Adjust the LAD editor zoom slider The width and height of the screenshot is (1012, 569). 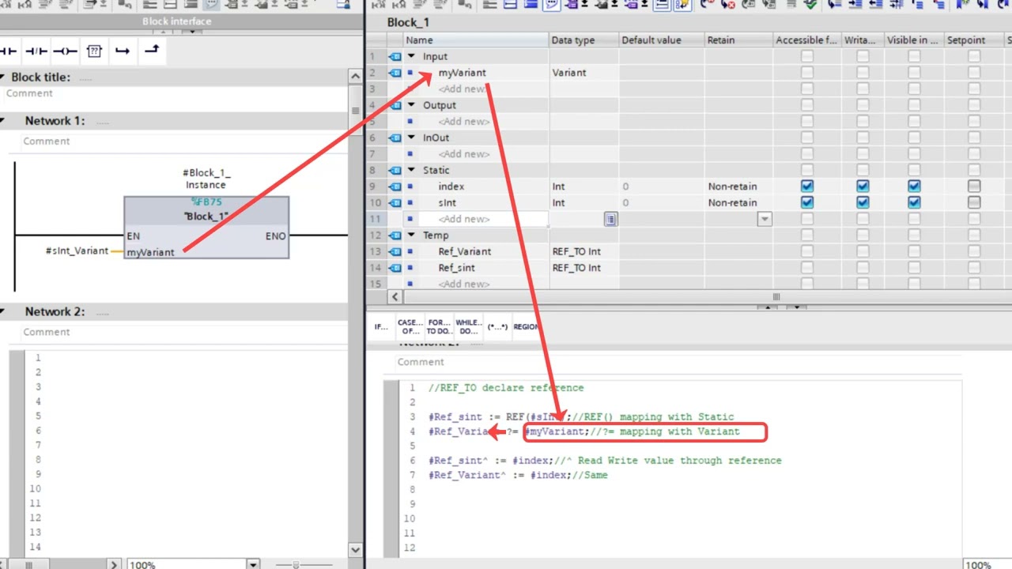[x=296, y=564]
